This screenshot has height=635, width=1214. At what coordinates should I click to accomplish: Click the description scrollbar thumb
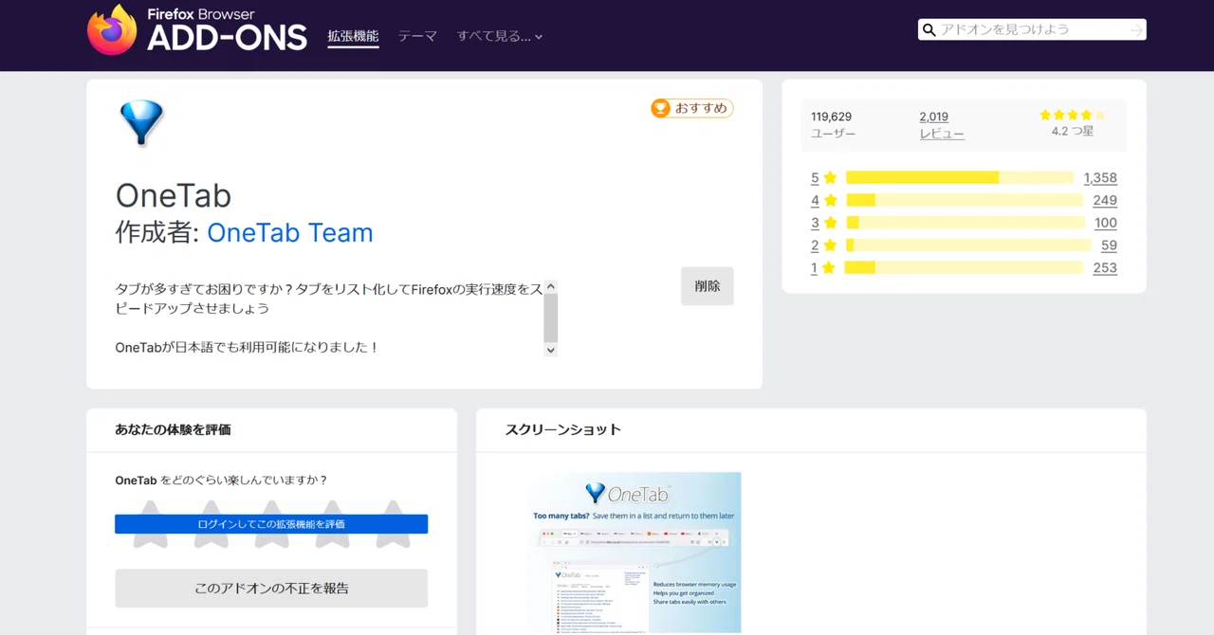(551, 317)
